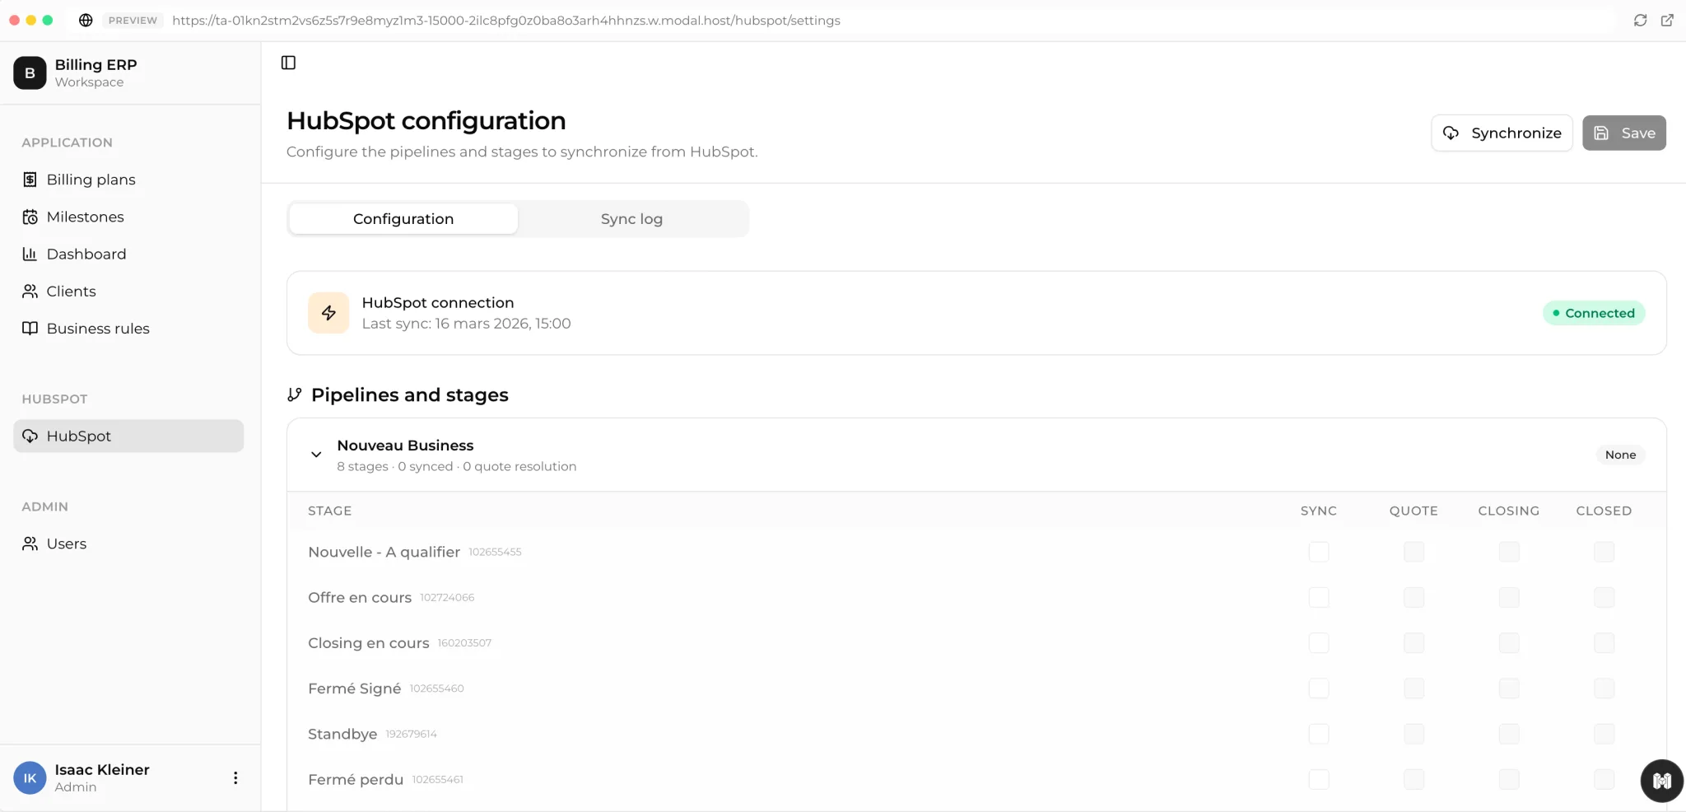Enable Sync for Standbye stage
The image size is (1686, 812).
tap(1319, 734)
